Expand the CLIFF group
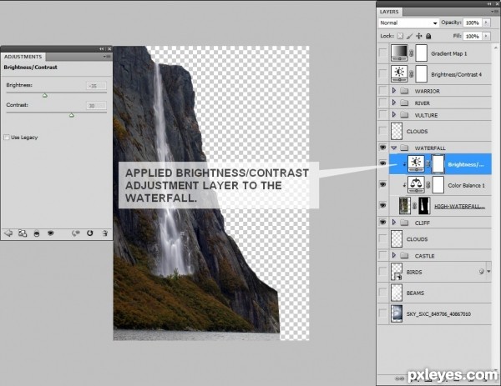Image resolution: width=501 pixels, height=386 pixels. coord(394,222)
